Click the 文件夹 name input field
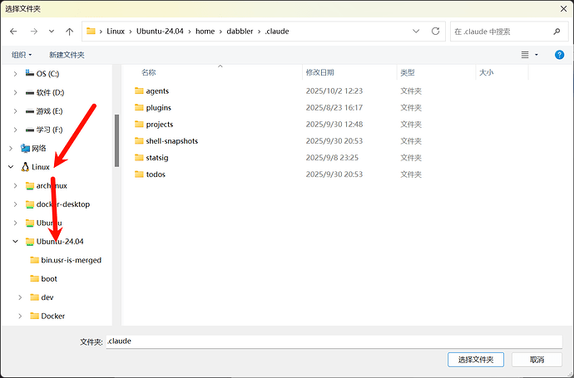 (333, 341)
